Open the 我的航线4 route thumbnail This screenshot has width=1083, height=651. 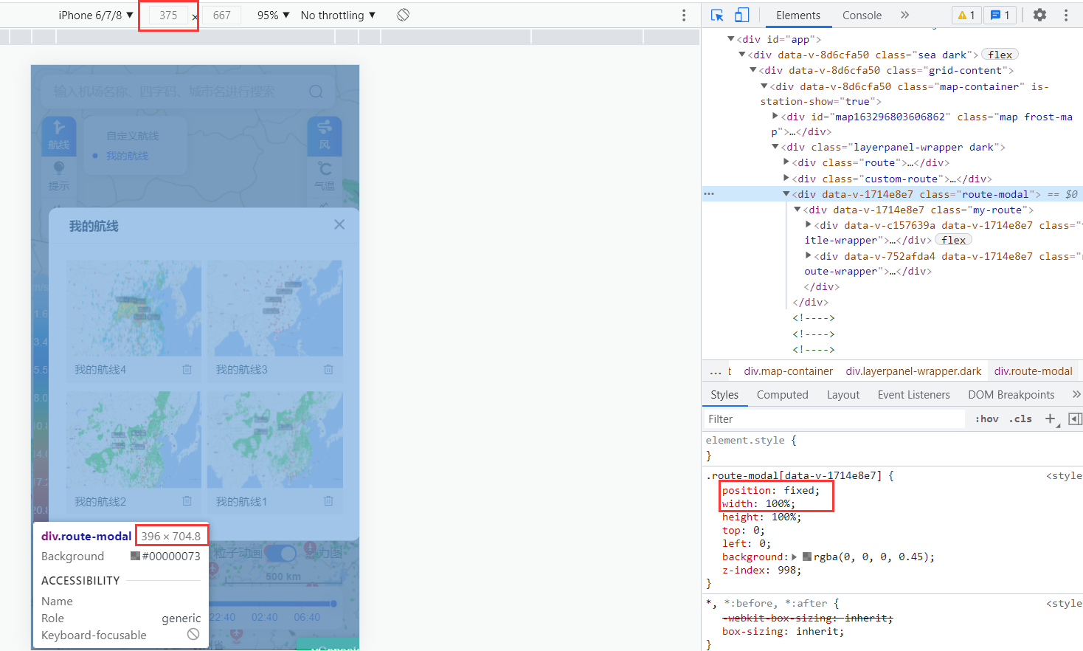coord(134,308)
